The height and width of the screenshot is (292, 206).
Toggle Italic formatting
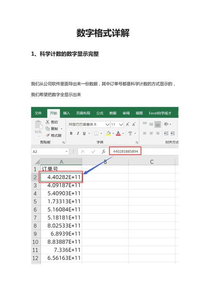(x=78, y=133)
